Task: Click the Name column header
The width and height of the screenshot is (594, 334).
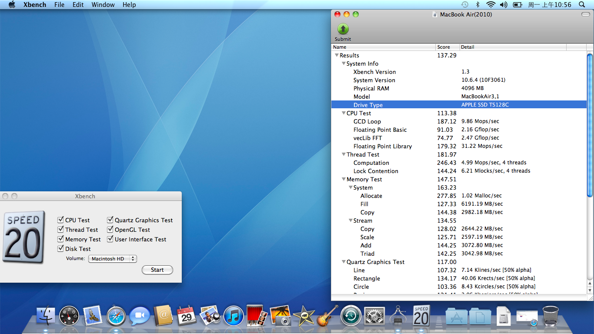Action: [384, 47]
